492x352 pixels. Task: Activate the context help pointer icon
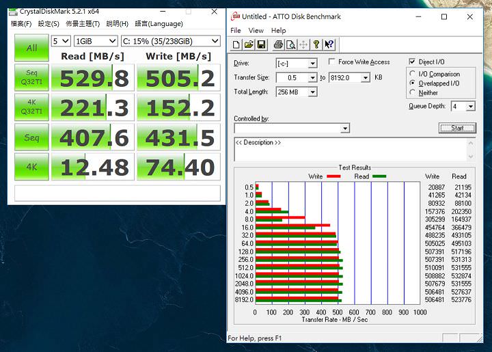coord(329,45)
